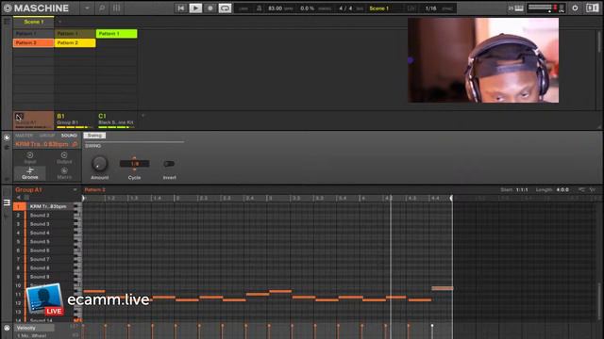The image size is (604, 339).
Task: Select Group B1 slot
Action: pyautogui.click(x=75, y=121)
